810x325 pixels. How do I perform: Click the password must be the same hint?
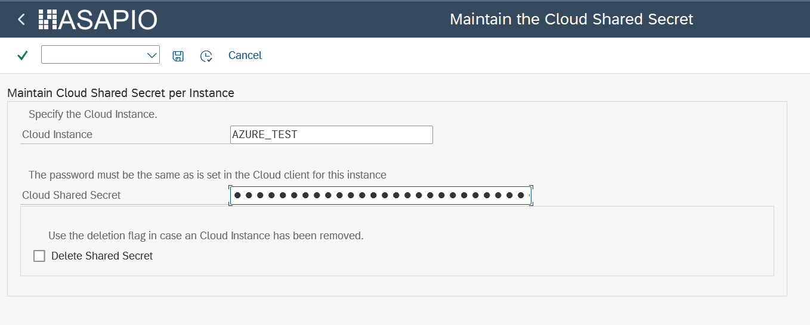(208, 175)
